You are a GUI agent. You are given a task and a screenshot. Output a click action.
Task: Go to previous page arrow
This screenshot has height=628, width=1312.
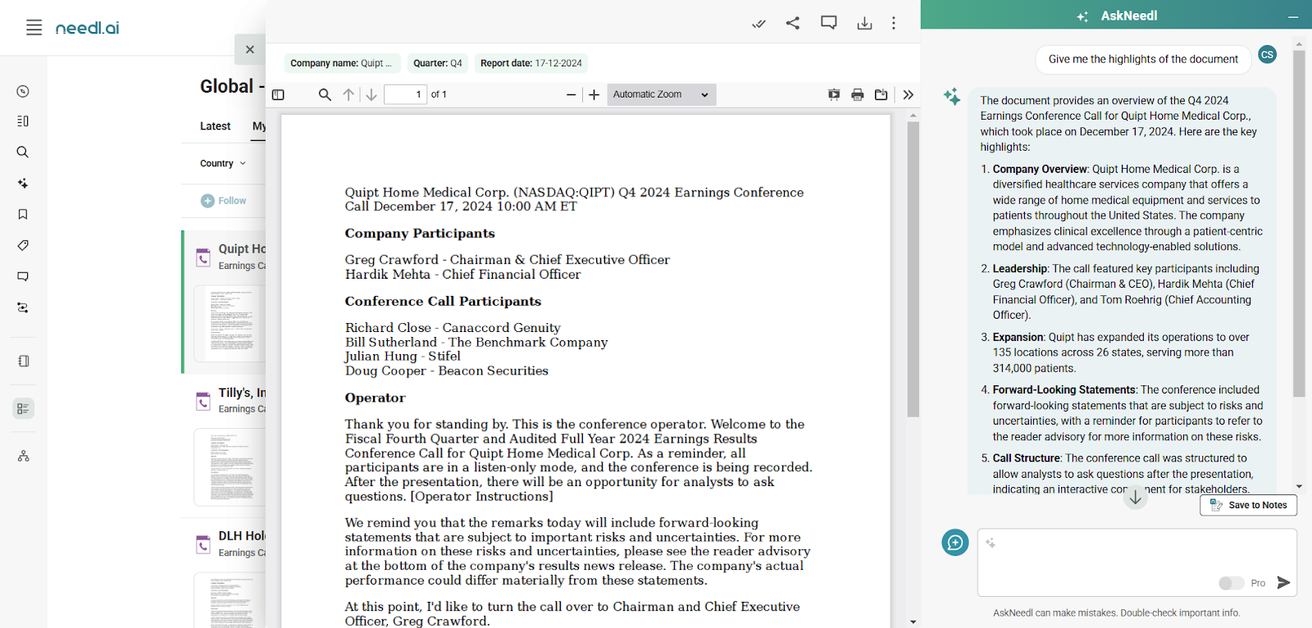pos(348,95)
